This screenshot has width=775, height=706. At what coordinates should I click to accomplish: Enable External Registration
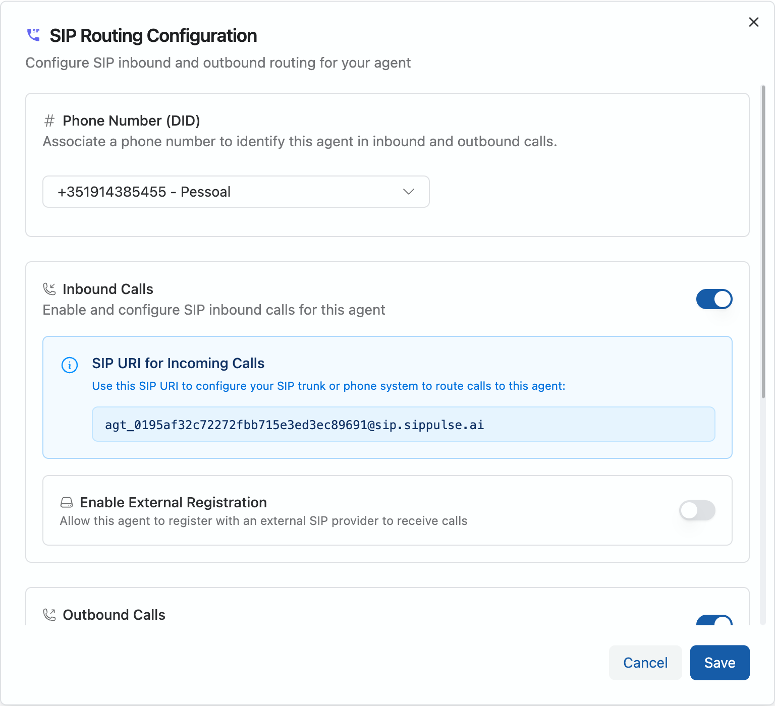697,510
